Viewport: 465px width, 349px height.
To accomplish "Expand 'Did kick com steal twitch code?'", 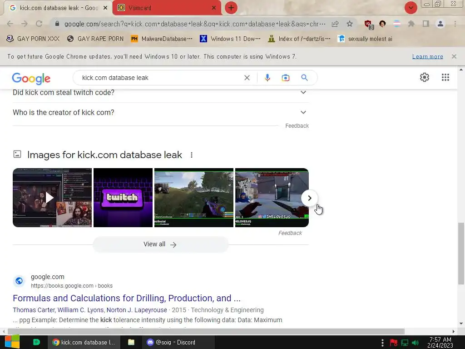I will [161, 93].
